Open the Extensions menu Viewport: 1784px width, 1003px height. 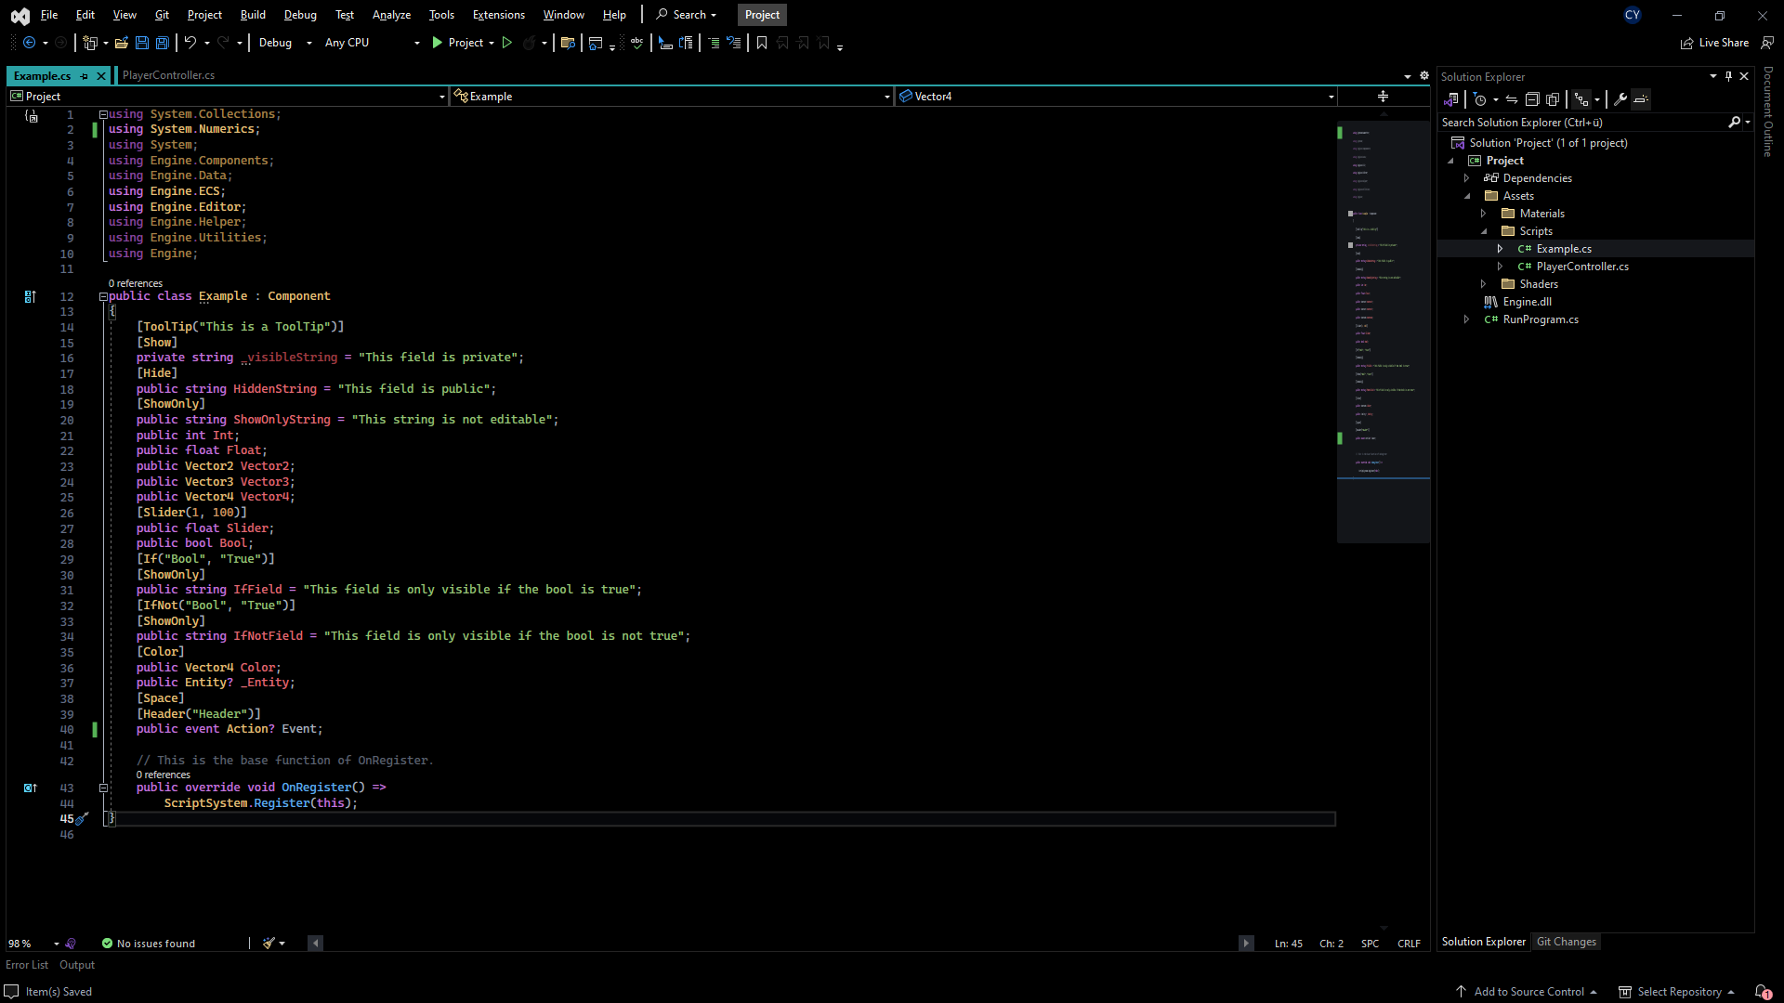point(498,15)
